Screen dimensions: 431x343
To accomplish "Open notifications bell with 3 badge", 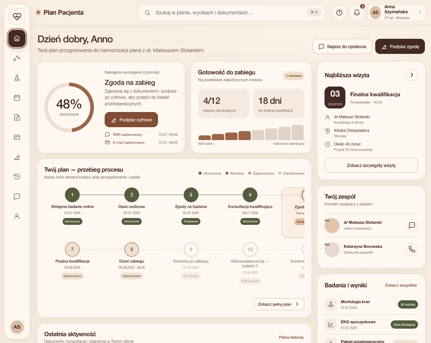I will [x=357, y=13].
